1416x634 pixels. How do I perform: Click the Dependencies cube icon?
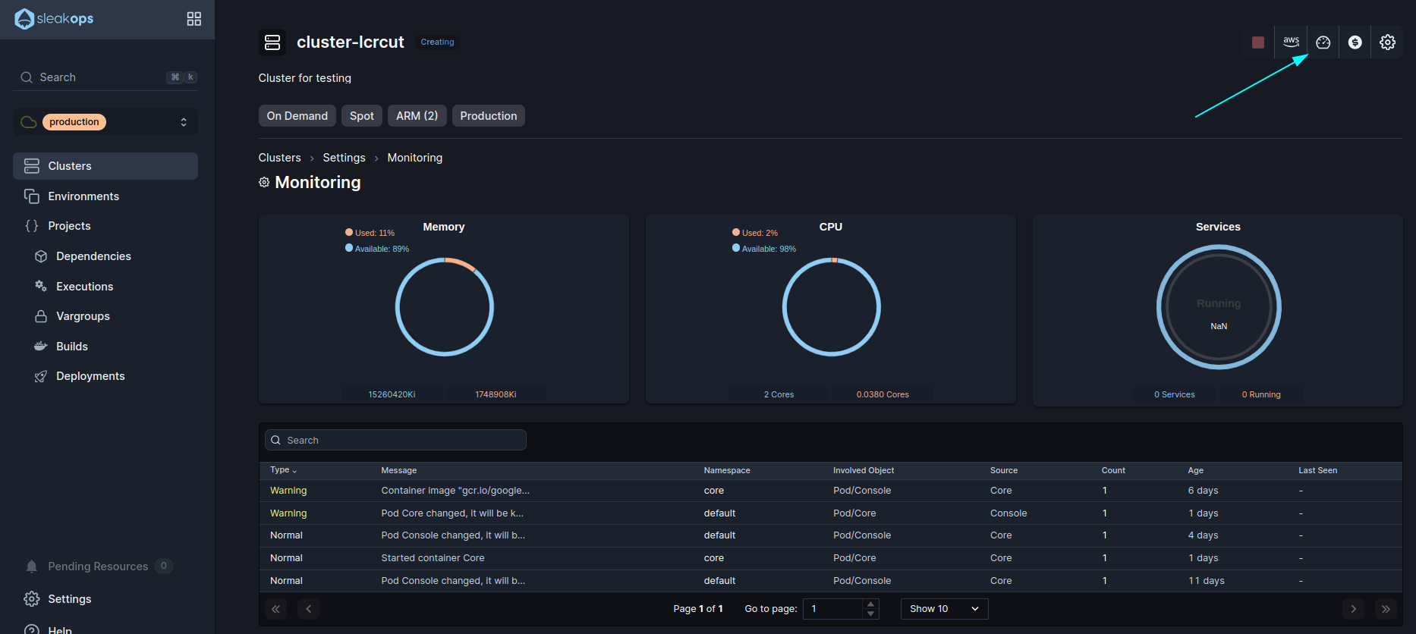(41, 256)
